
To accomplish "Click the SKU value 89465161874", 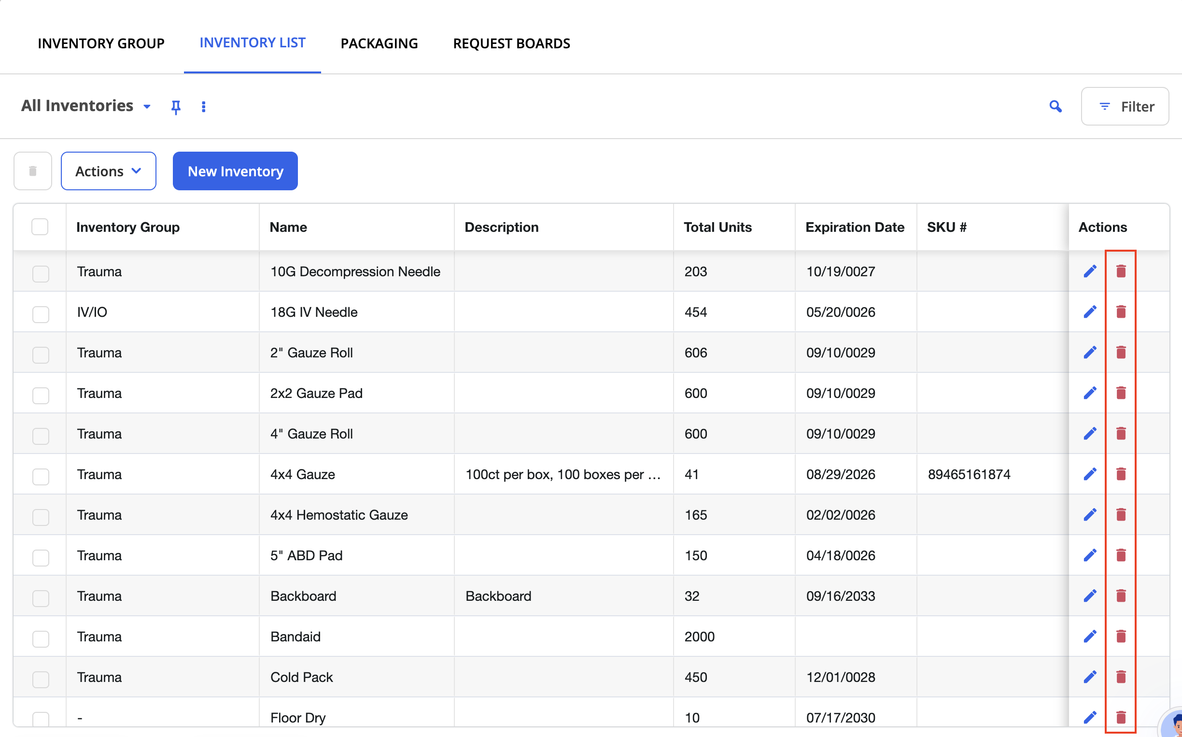I will click(969, 474).
